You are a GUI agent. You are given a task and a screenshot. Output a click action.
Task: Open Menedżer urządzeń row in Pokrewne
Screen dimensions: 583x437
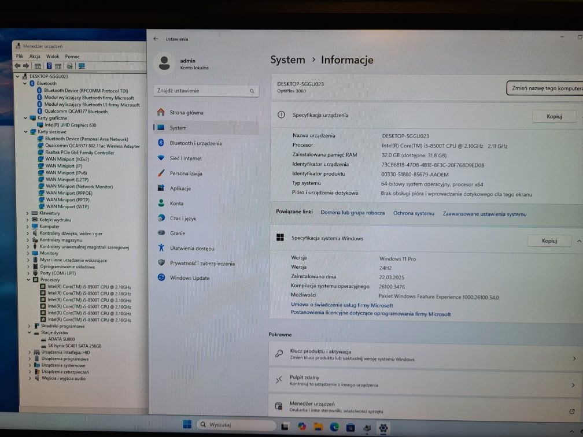[x=426, y=408]
